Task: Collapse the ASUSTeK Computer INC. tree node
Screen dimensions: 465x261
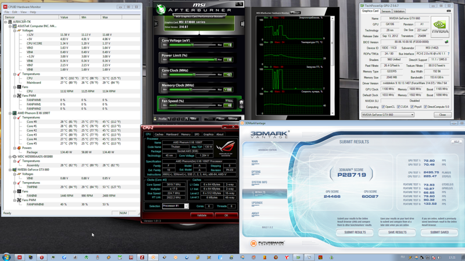Action: pyautogui.click(x=10, y=26)
